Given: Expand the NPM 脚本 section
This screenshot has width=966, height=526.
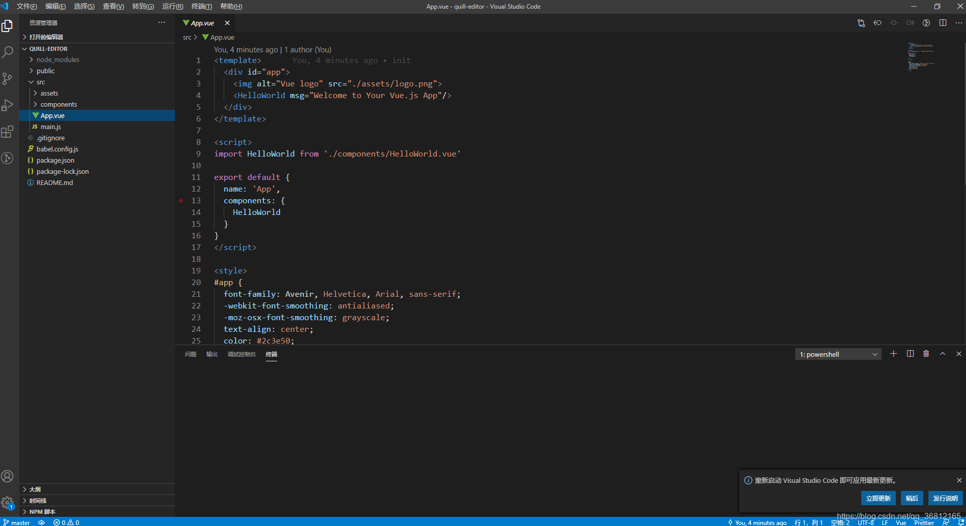Looking at the screenshot, I should [x=97, y=512].
